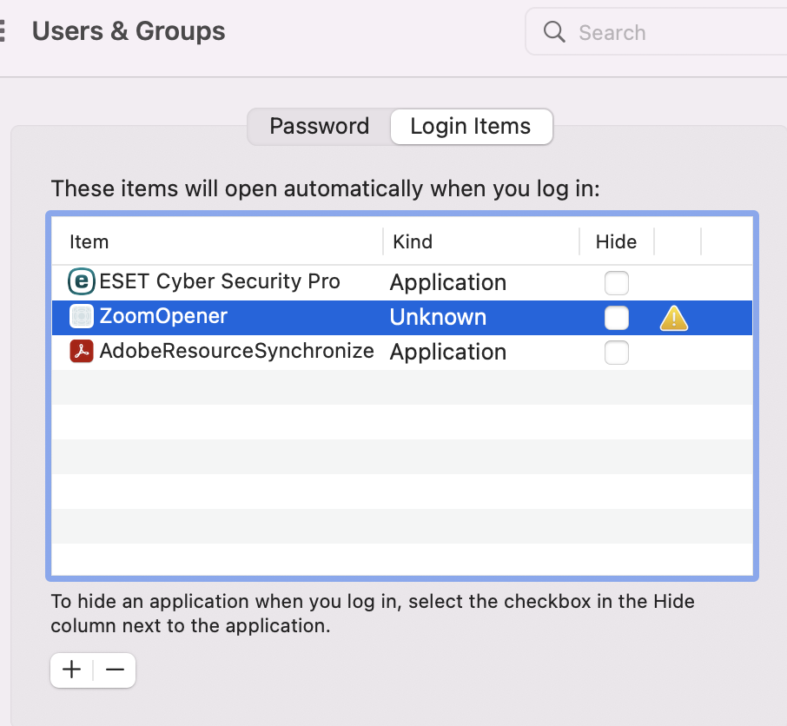The height and width of the screenshot is (726, 787).
Task: Click the plus button to add login item
Action: pos(72,670)
